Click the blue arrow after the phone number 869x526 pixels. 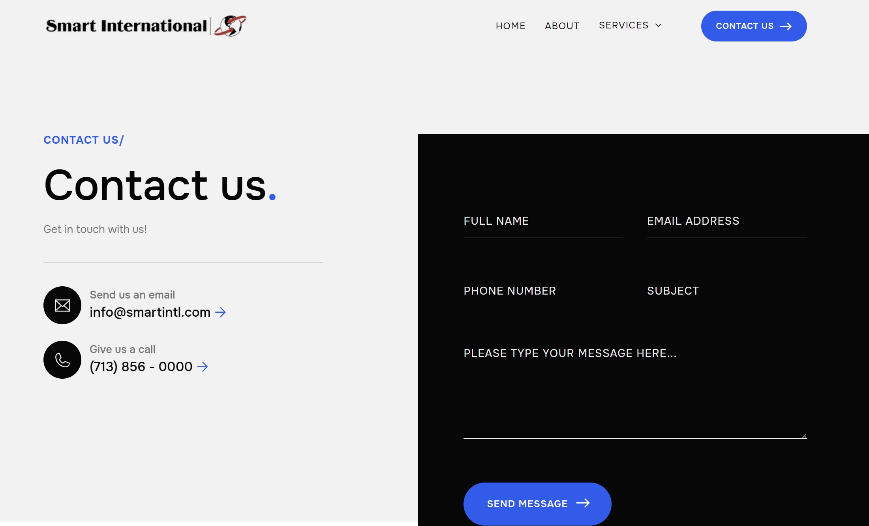[203, 367]
